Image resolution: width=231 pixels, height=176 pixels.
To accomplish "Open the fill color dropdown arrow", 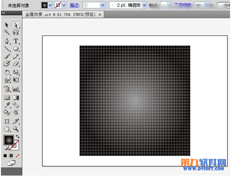I will point(50,5).
